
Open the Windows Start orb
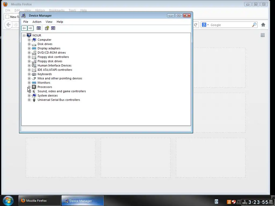pos(8,201)
